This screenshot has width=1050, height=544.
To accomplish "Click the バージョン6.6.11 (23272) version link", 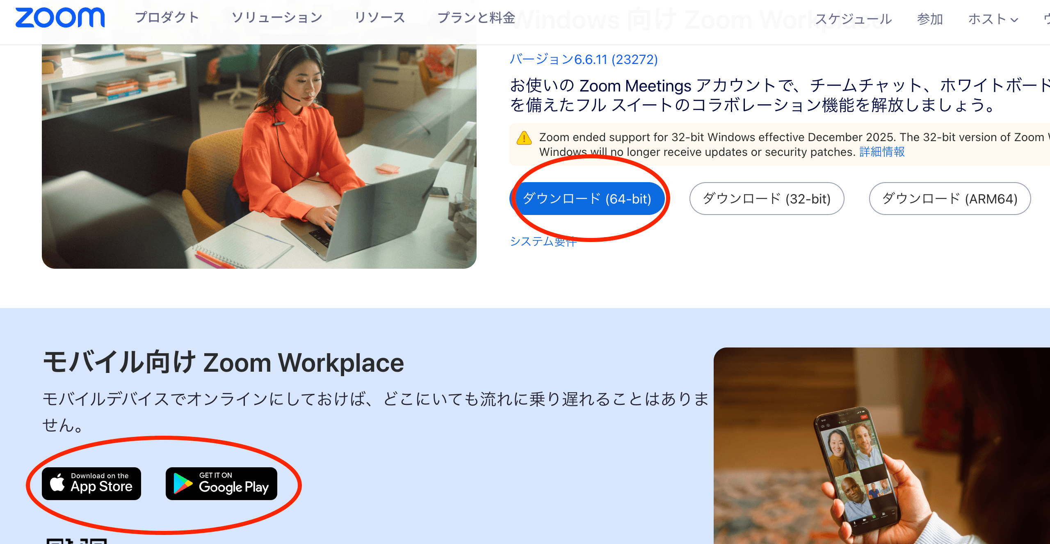I will tap(583, 59).
